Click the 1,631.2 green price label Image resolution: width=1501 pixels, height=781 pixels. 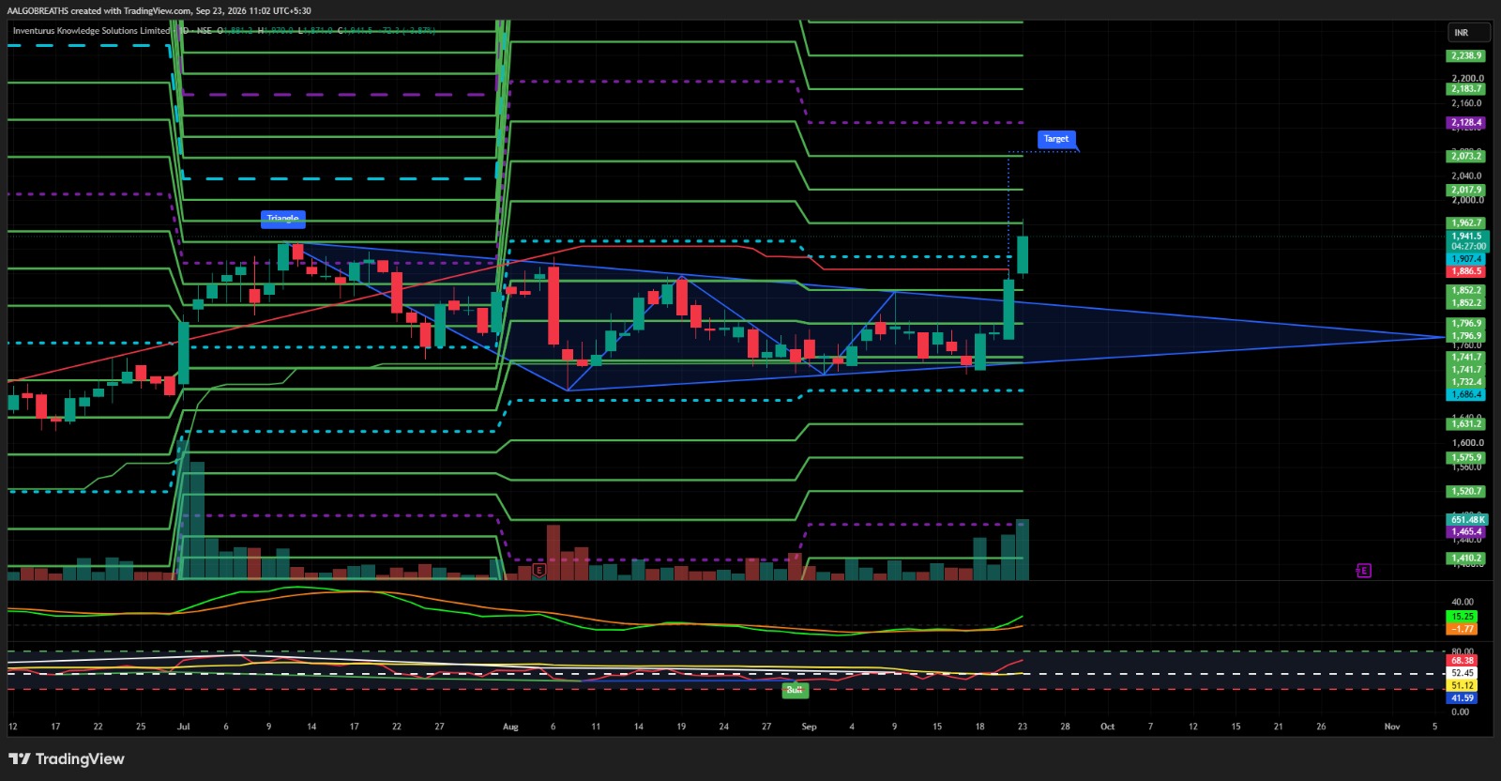1467,424
